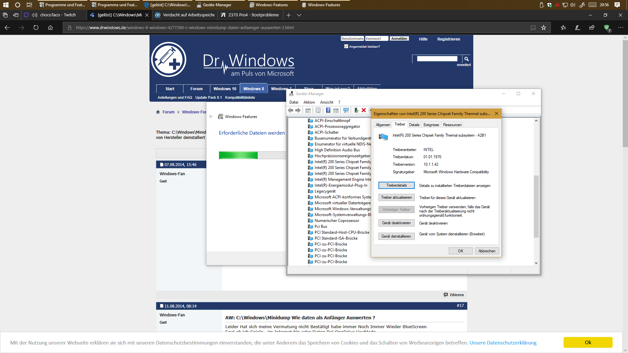
Task: Select 'High Definition Audio Bus' in device list
Action: point(337,150)
